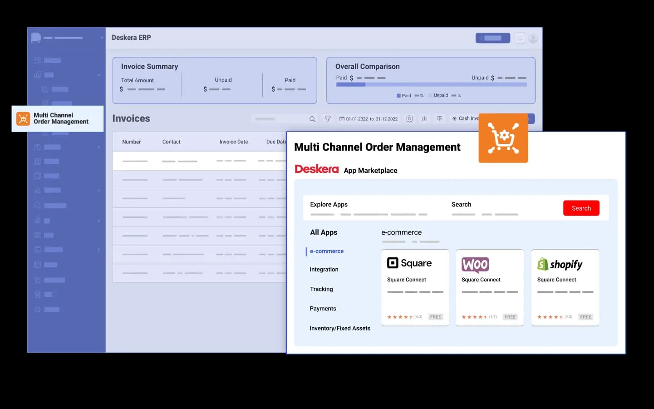Click the red Search button
Viewport: 654px width, 409px height.
(581, 208)
